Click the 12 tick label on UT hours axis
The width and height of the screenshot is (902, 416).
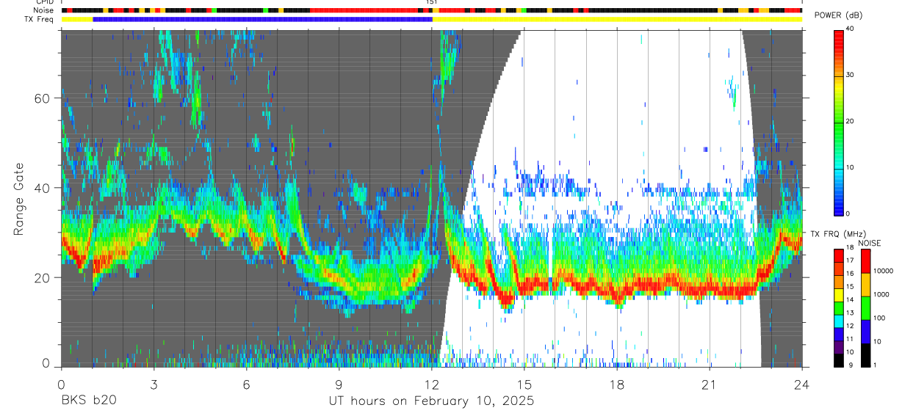(431, 384)
